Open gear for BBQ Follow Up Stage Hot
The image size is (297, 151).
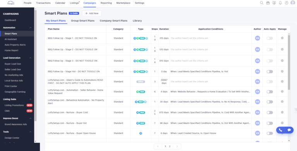(282, 71)
